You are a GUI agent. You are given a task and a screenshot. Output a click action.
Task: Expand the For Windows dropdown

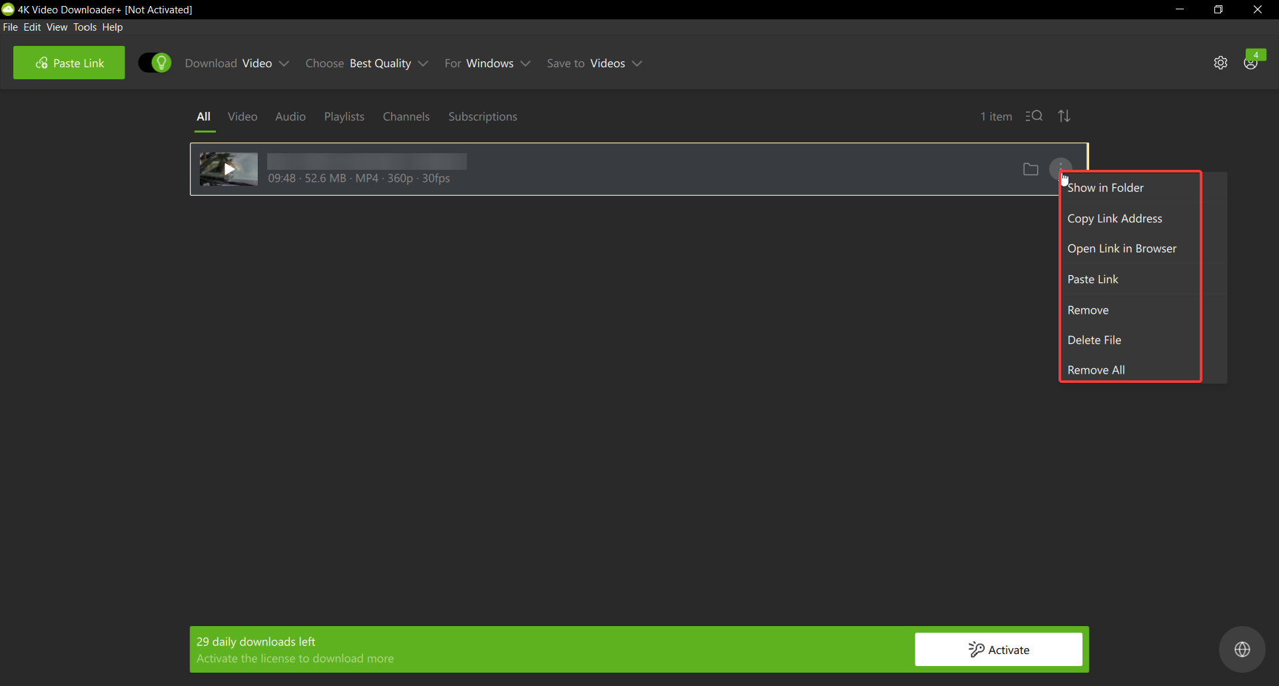488,63
